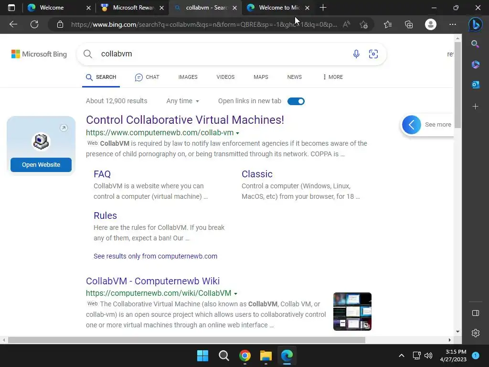Image resolution: width=489 pixels, height=367 pixels.
Task: Open the Microsoft 365 sidebar icon
Action: pyautogui.click(x=475, y=65)
